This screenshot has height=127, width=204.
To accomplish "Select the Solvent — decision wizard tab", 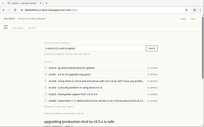I will click(x=25, y=3).
